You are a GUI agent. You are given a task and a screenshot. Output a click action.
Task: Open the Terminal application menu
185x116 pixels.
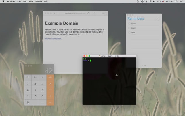click(x=11, y=1)
